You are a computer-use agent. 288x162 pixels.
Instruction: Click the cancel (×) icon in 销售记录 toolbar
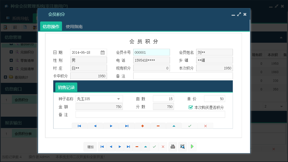coord(205,126)
